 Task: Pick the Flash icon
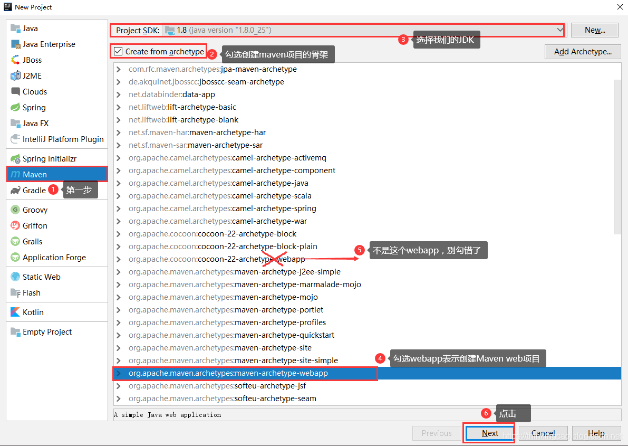(x=15, y=293)
